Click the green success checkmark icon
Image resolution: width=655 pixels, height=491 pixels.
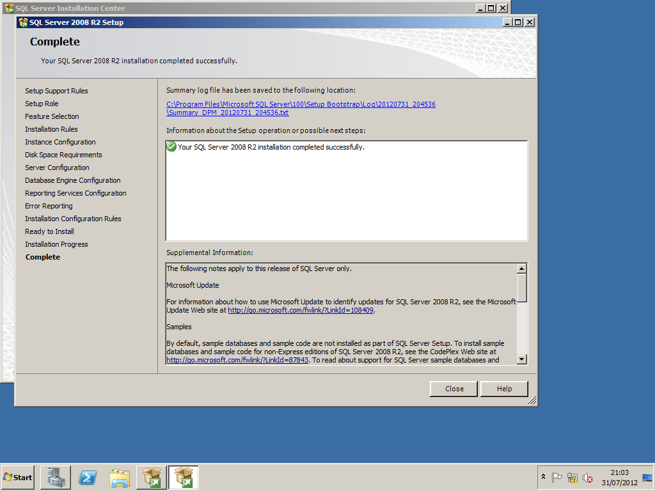pyautogui.click(x=171, y=146)
